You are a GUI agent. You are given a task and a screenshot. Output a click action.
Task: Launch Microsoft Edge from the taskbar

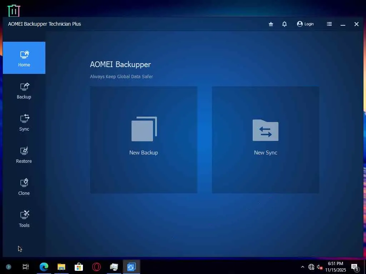(44, 267)
